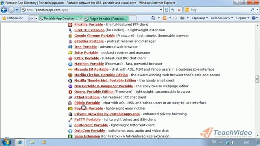Open the Сервис menu

pyautogui.click(x=243, y=18)
